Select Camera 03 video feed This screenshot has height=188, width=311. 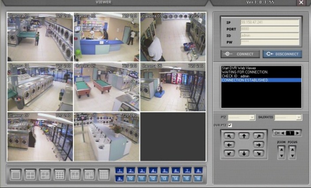click(x=173, y=37)
